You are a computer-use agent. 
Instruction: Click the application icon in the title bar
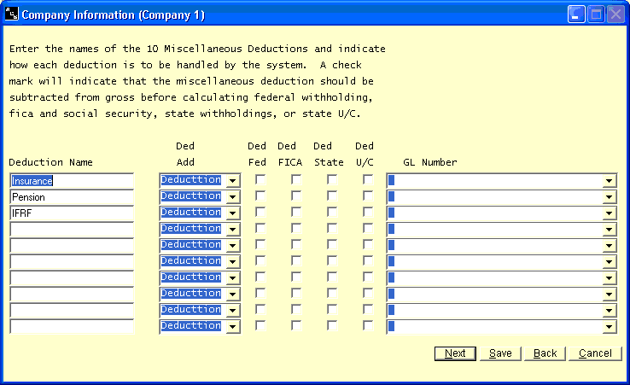11,15
